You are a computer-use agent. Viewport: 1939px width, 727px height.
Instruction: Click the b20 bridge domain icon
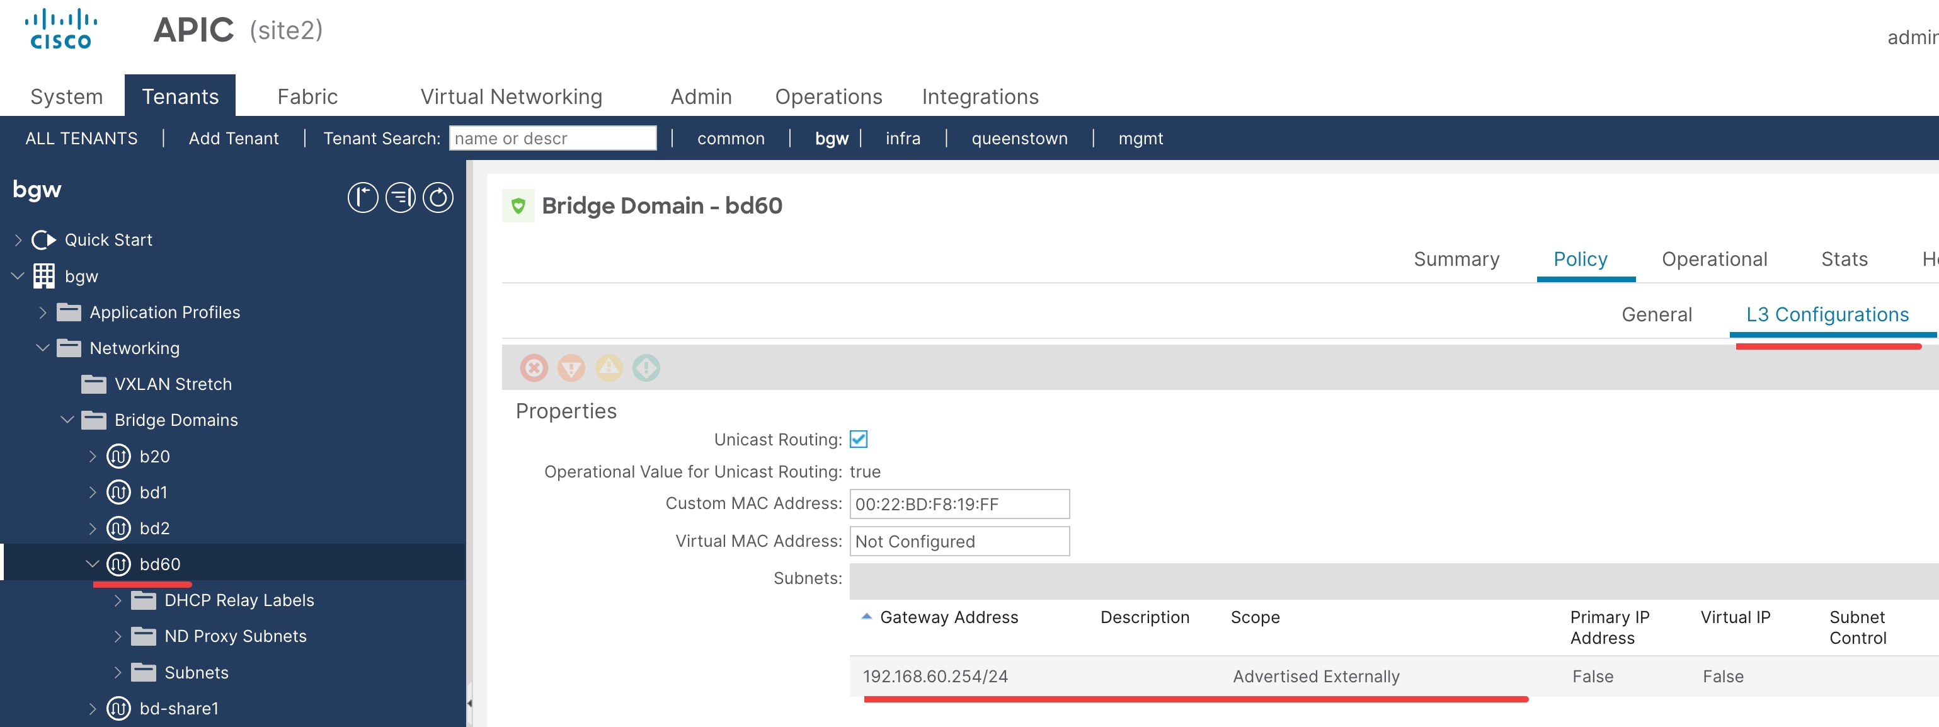[x=118, y=456]
